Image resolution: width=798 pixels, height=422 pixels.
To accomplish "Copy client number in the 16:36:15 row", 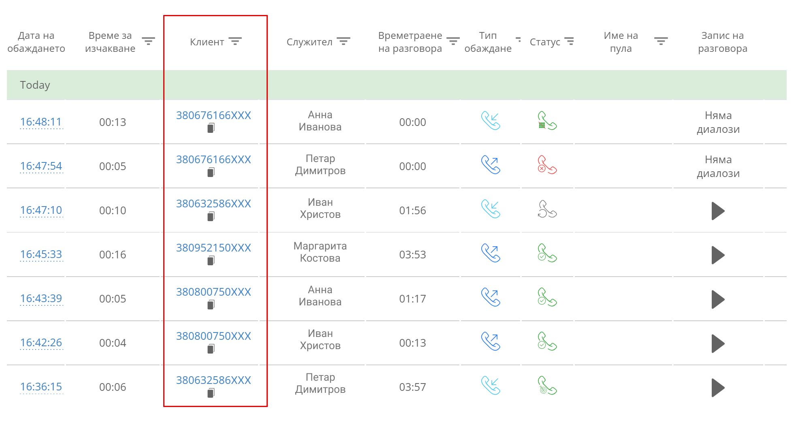I will click(211, 393).
